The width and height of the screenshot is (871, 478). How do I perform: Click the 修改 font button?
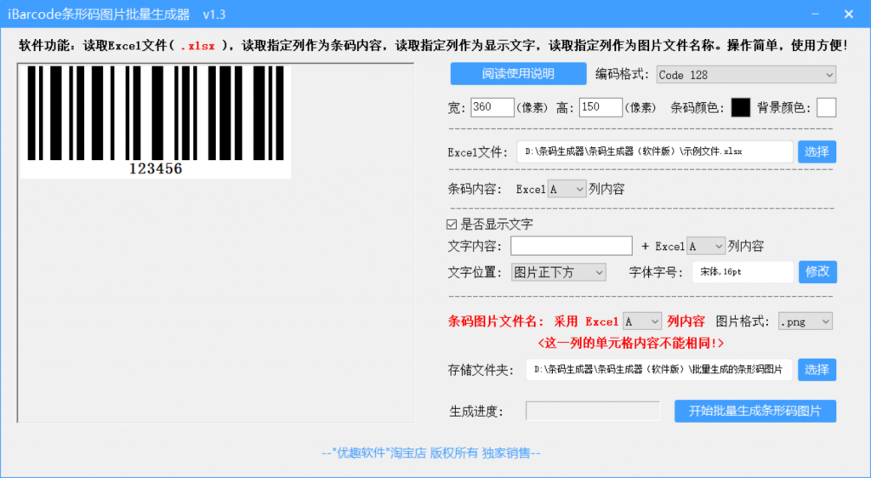click(x=817, y=272)
